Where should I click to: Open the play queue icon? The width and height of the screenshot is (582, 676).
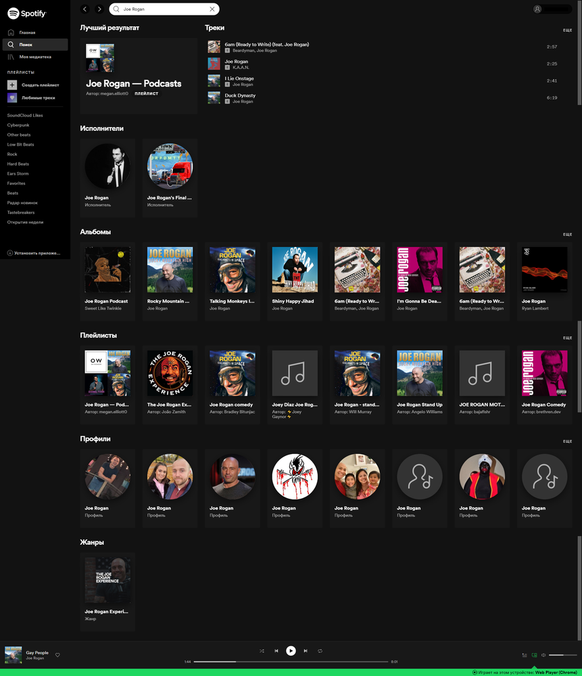525,655
